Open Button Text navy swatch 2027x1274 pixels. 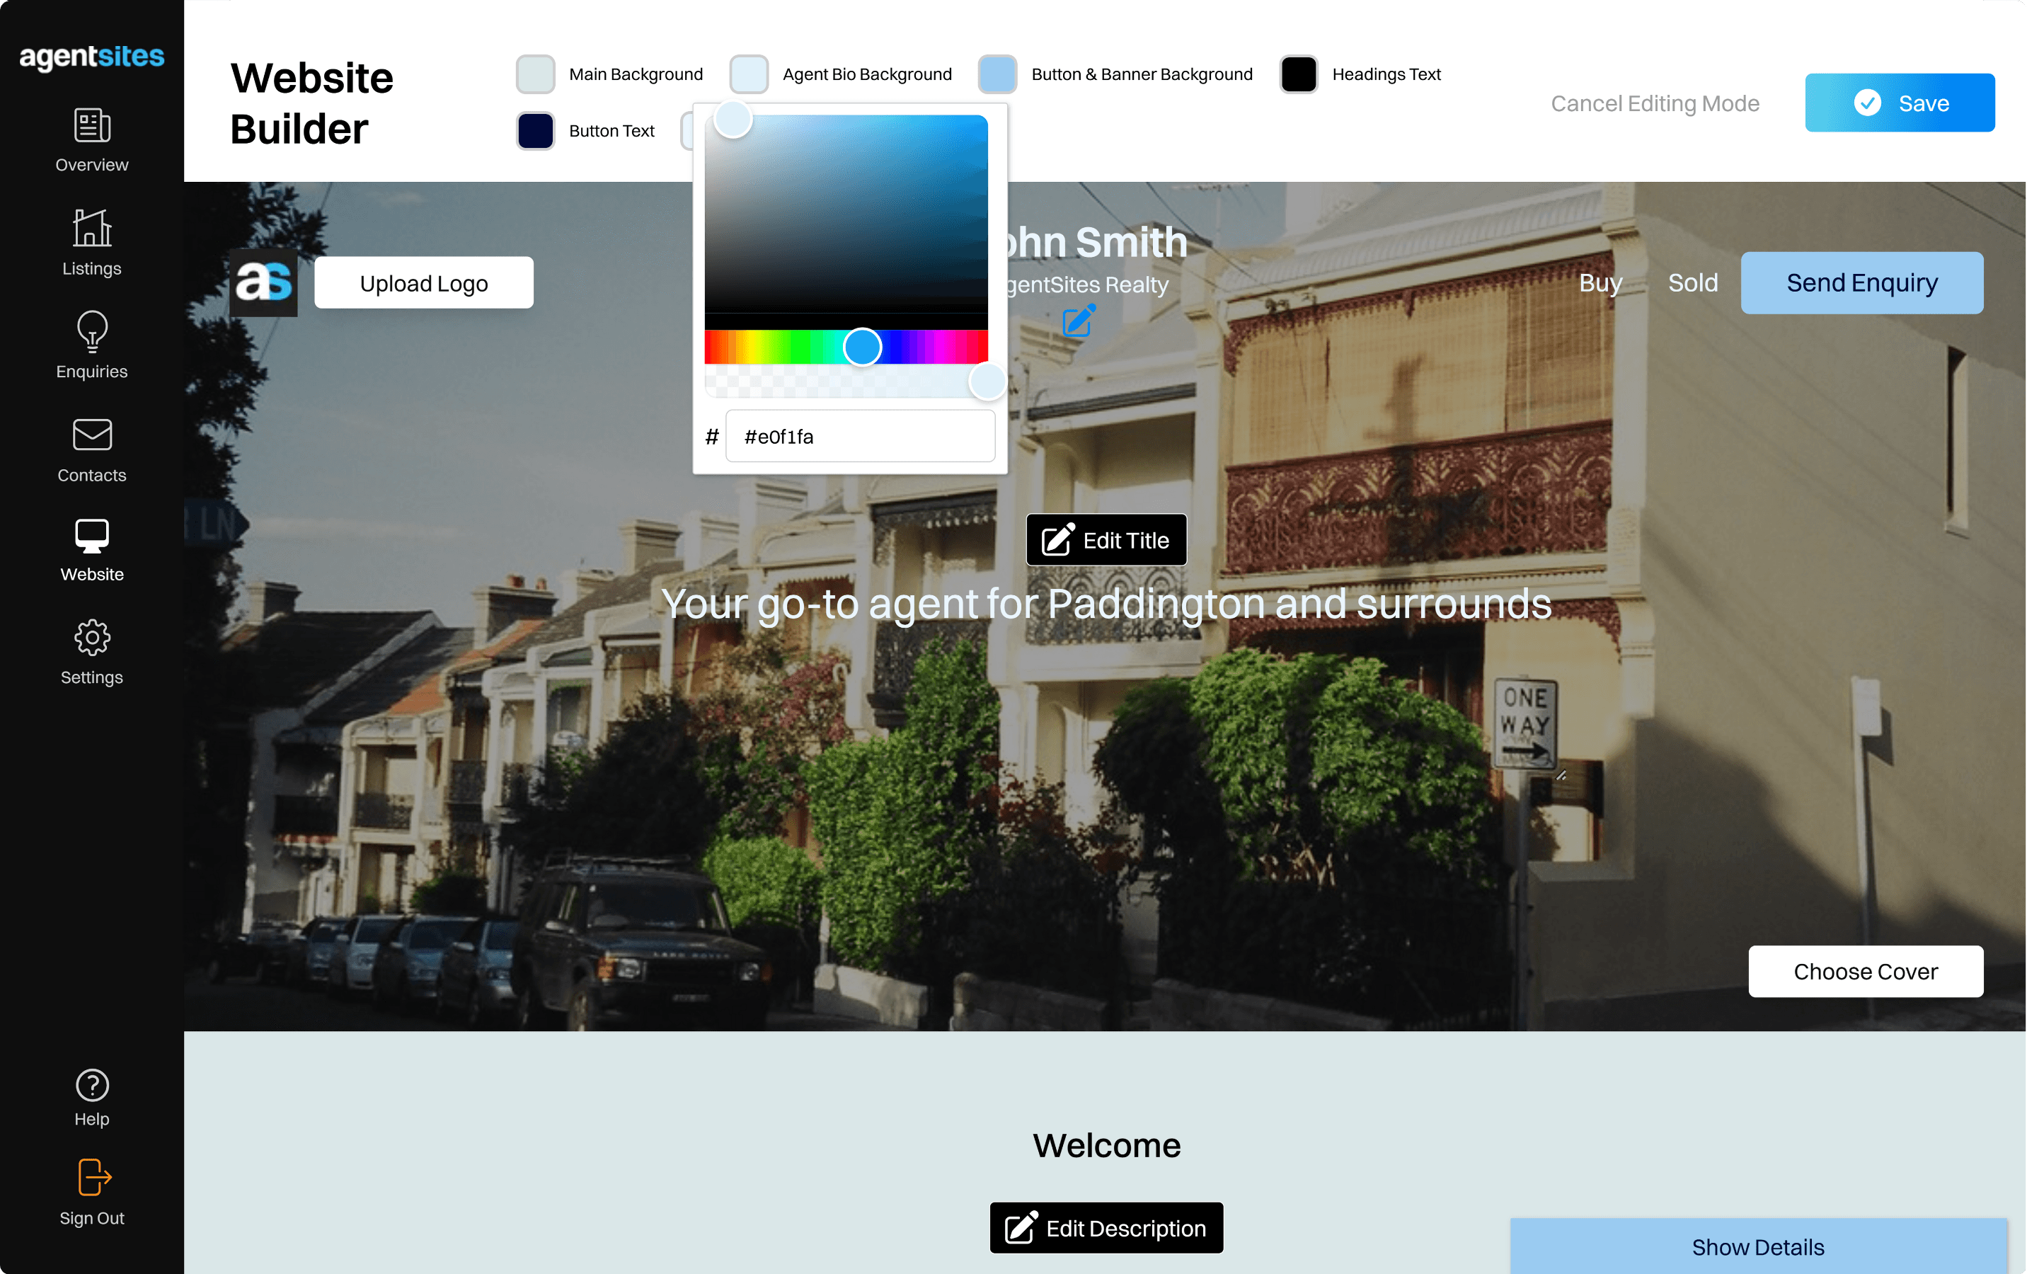click(535, 130)
